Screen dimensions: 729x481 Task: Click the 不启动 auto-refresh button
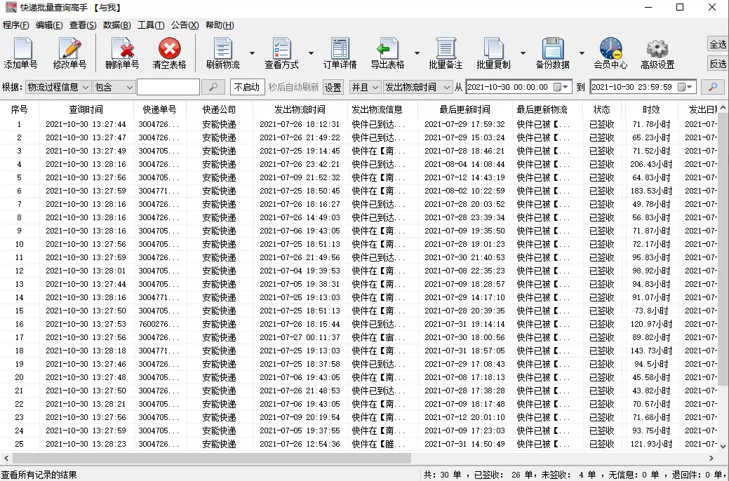[x=247, y=87]
